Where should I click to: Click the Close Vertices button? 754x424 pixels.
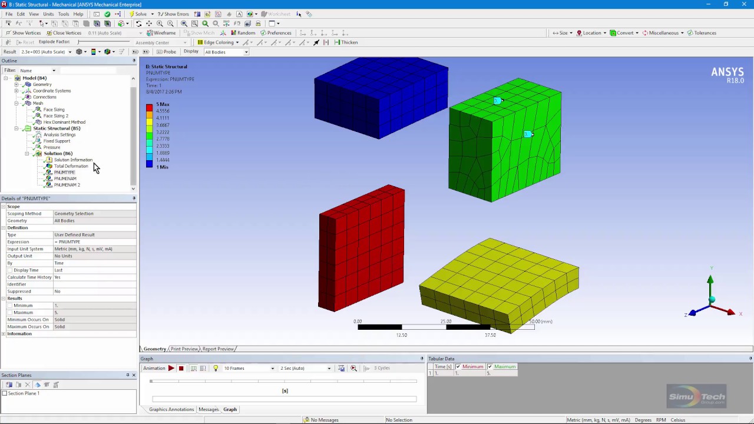pos(64,33)
